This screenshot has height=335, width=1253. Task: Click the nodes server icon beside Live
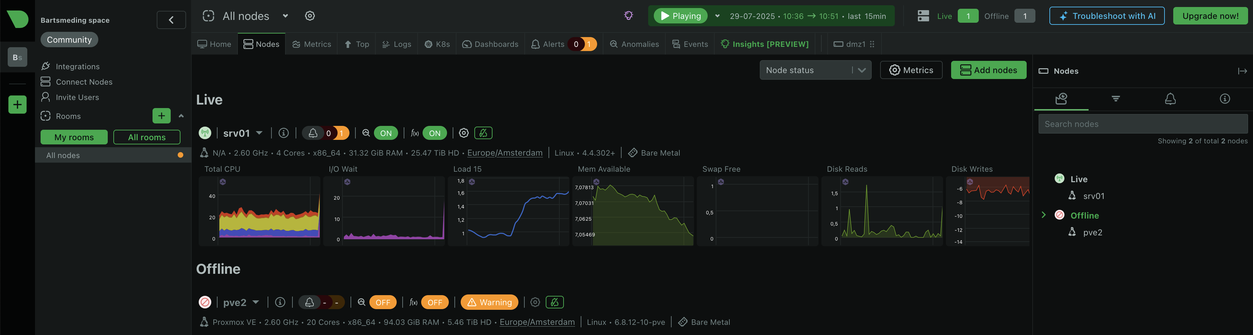(923, 16)
